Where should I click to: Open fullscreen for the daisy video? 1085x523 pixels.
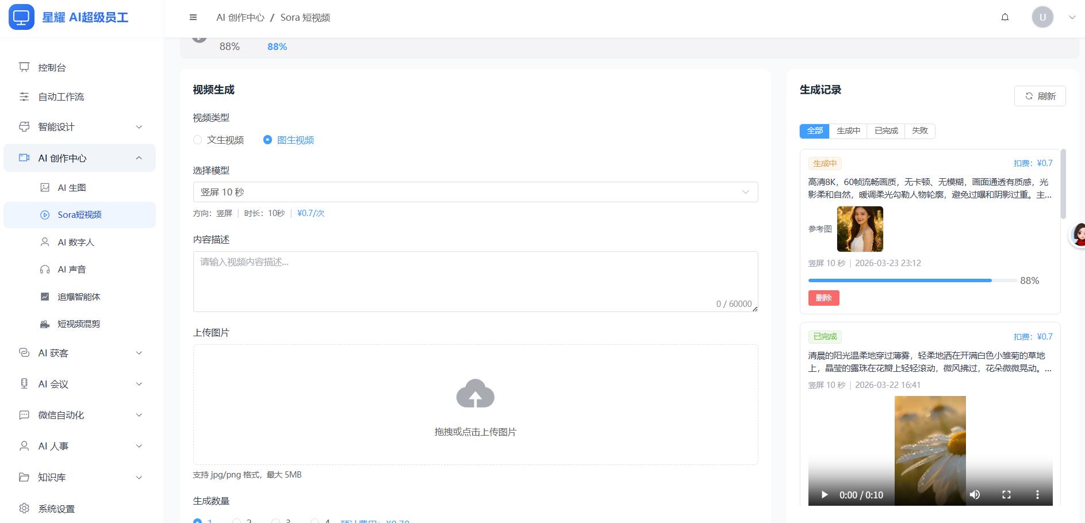tap(1006, 495)
